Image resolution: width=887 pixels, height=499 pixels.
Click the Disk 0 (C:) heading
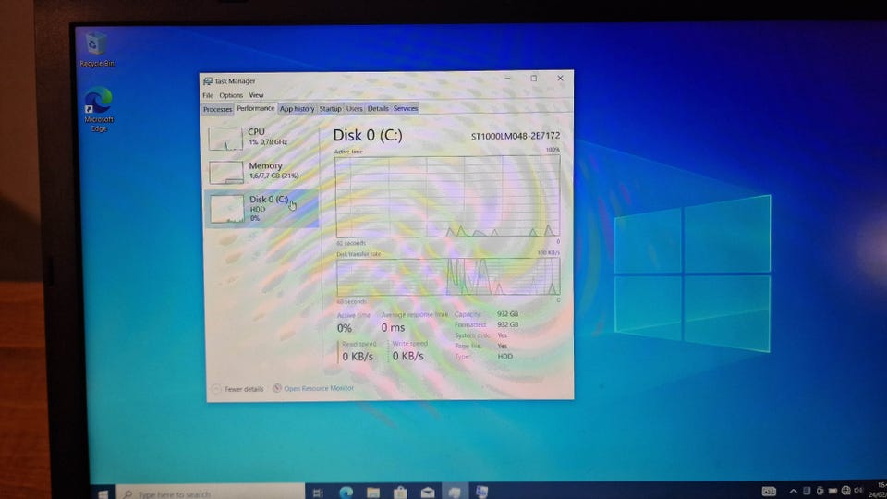(x=368, y=135)
